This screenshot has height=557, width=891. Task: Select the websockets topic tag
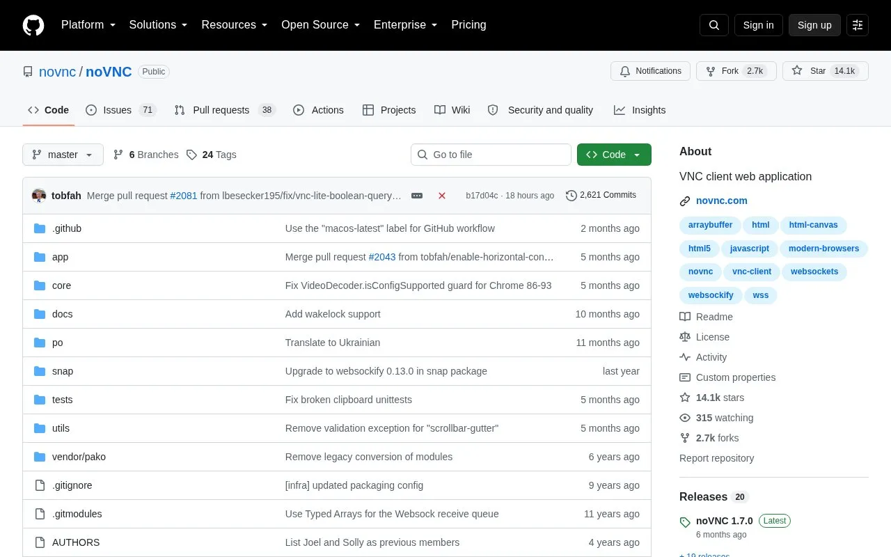pyautogui.click(x=814, y=272)
